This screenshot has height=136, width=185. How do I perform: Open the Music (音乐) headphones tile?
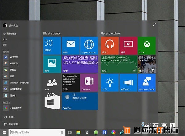coord(110,46)
